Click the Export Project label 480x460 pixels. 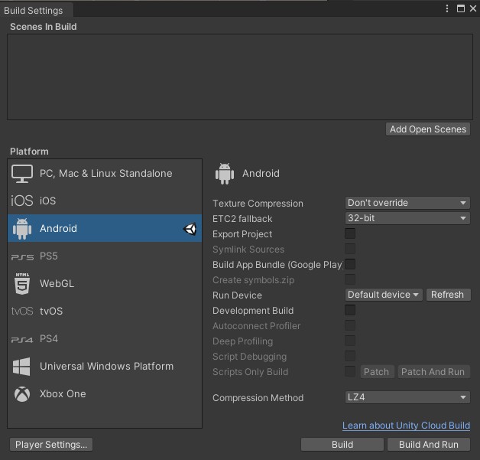(242, 234)
